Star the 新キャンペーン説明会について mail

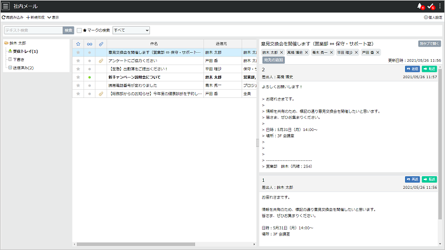pos(78,77)
